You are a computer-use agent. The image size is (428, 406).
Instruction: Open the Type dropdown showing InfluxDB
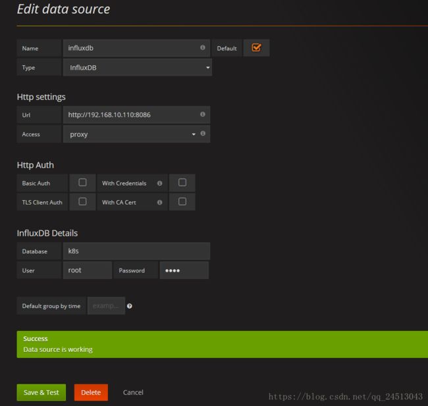click(138, 67)
